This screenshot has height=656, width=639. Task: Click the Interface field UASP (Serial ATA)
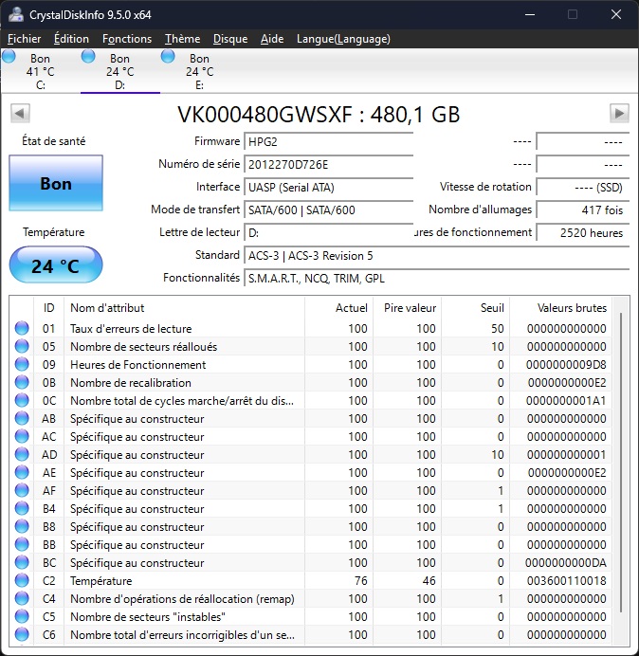[329, 187]
